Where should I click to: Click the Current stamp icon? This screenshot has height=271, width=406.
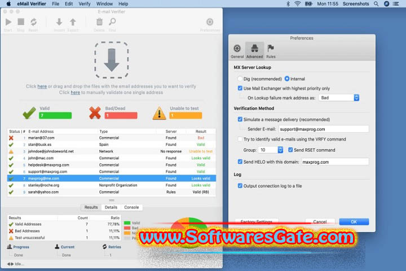[x=57, y=247]
